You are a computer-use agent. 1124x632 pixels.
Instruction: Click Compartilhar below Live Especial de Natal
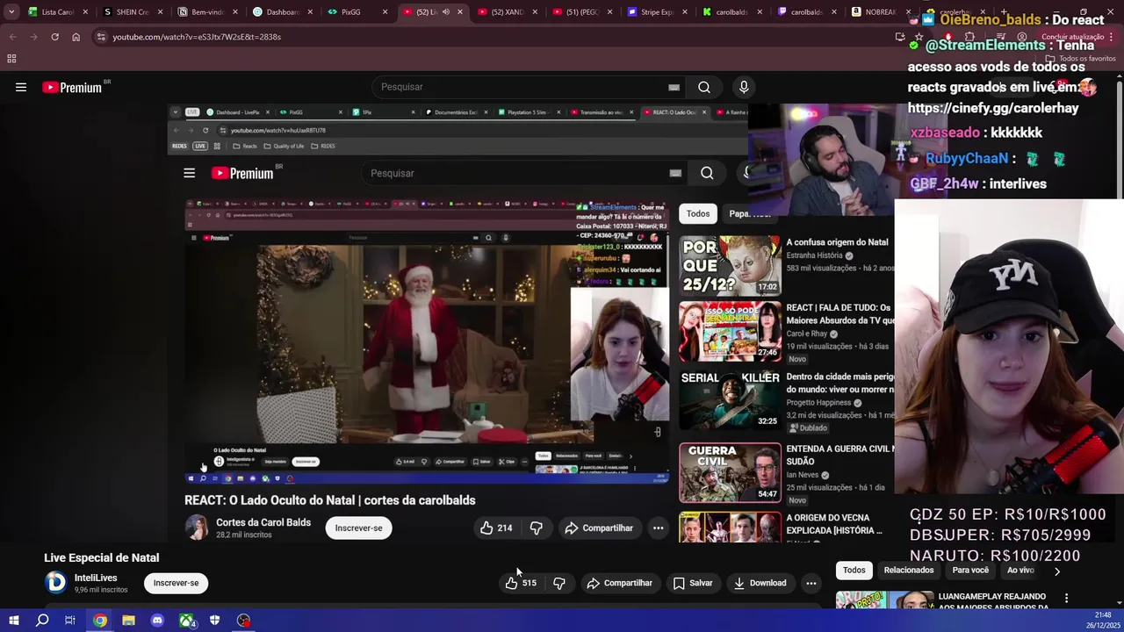(620, 583)
